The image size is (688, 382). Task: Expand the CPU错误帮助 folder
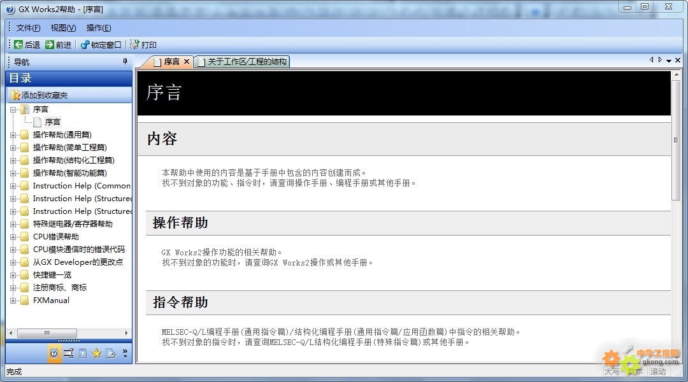(x=13, y=237)
